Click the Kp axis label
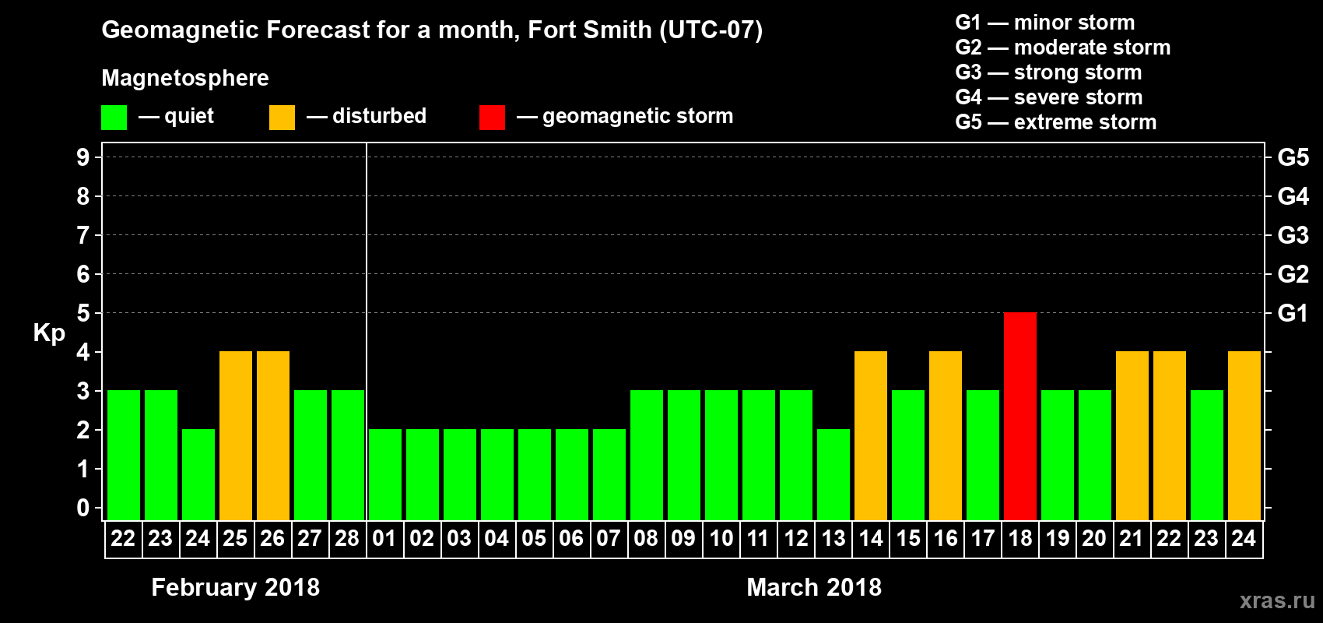This screenshot has height=623, width=1323. tap(49, 333)
